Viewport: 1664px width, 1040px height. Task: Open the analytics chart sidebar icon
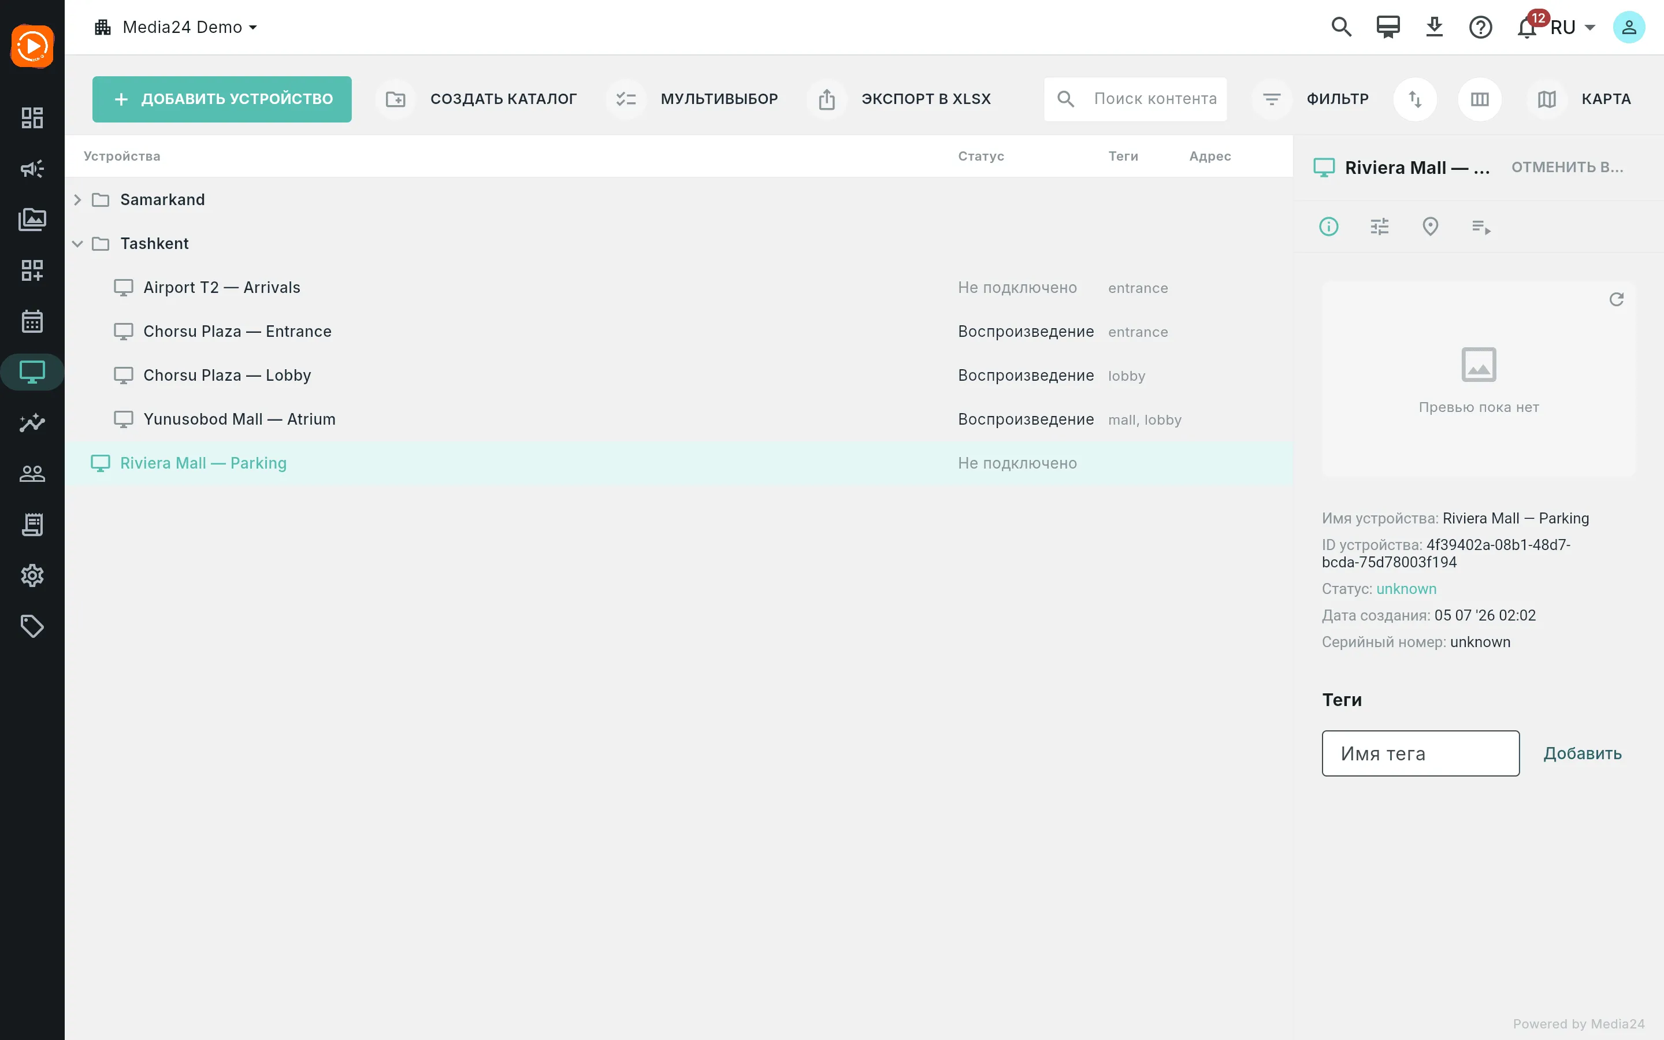pyautogui.click(x=32, y=423)
